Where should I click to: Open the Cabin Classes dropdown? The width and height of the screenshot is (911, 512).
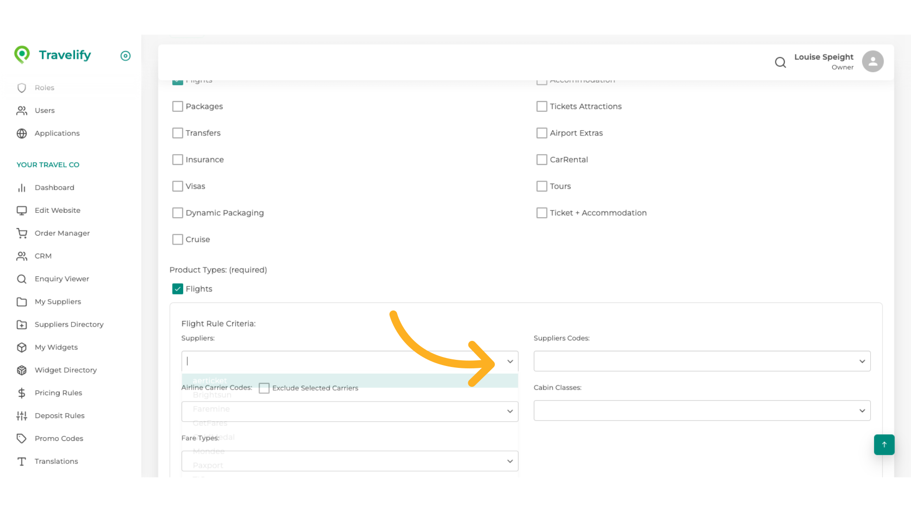click(x=862, y=411)
